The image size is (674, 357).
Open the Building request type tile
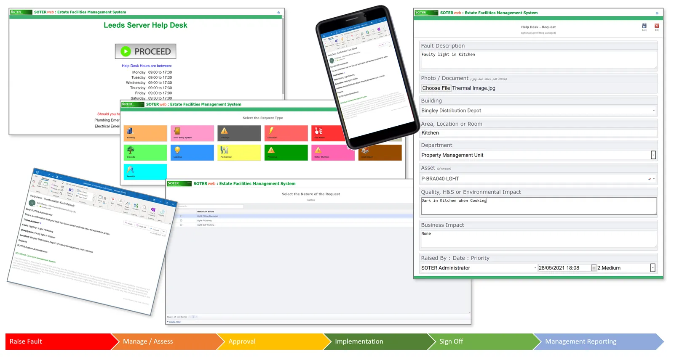coord(145,133)
